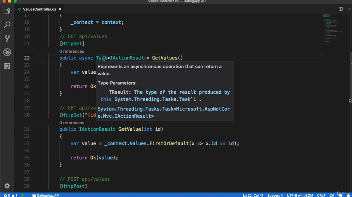Select the C# language mode

coord(332,195)
